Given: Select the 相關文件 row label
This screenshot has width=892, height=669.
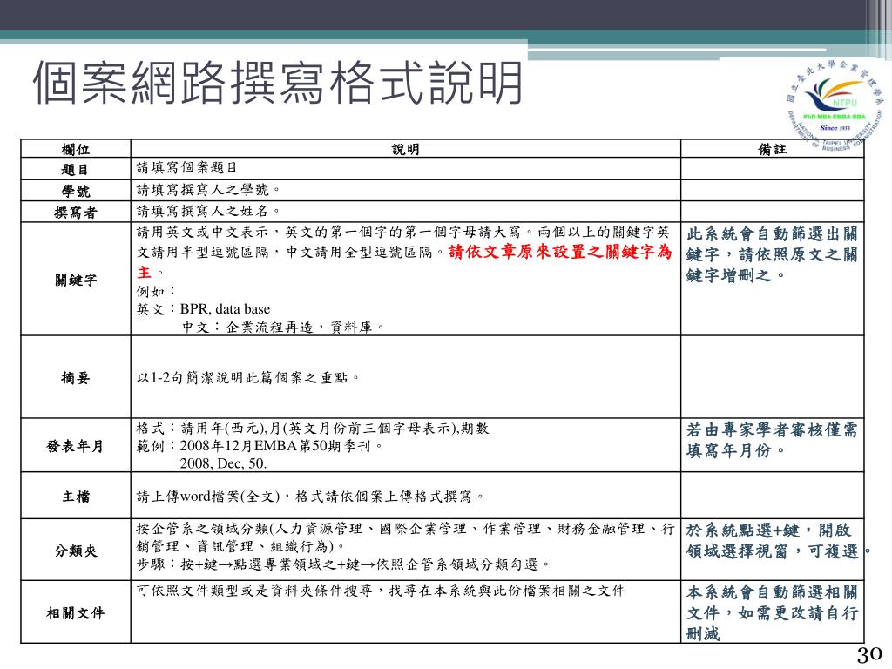Looking at the screenshot, I should pos(75,612).
